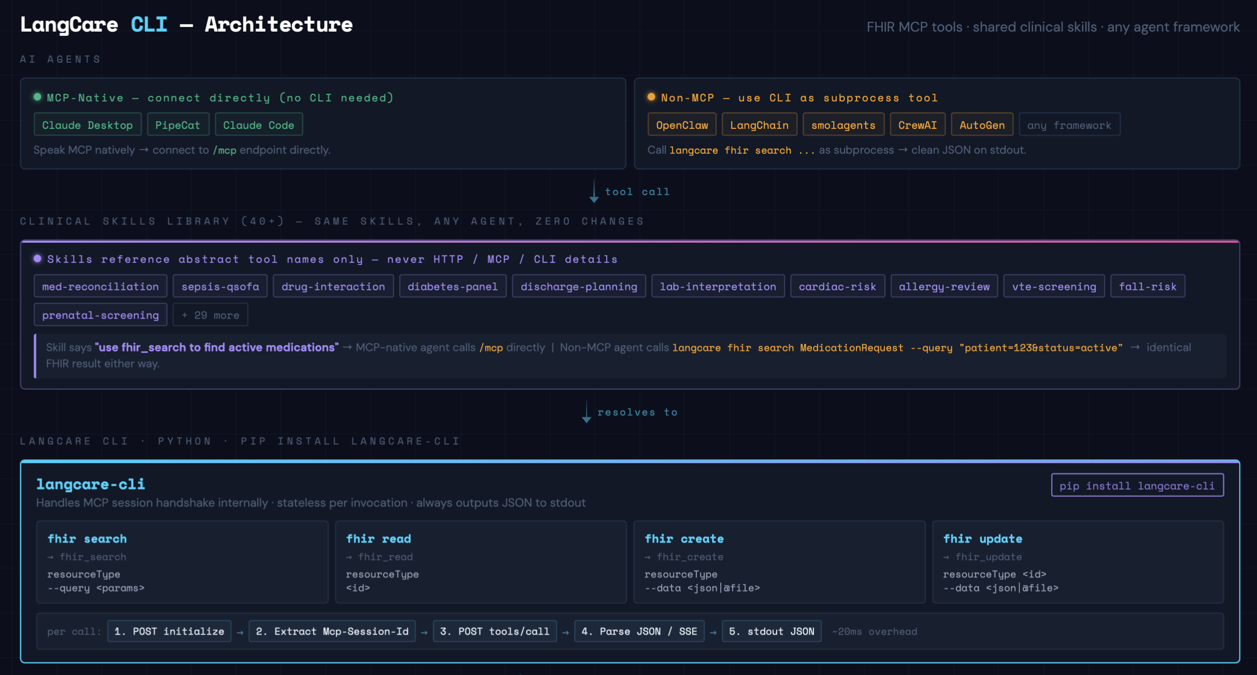This screenshot has height=675, width=1257.
Task: Click the '→ fhir_create' tool name
Action: point(684,557)
